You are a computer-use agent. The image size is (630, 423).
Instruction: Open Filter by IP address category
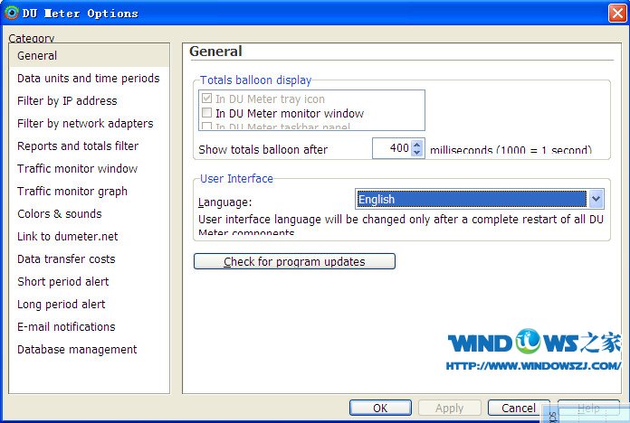click(x=67, y=101)
